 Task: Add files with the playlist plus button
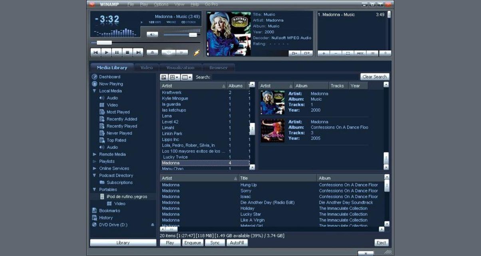pyautogui.click(x=324, y=53)
